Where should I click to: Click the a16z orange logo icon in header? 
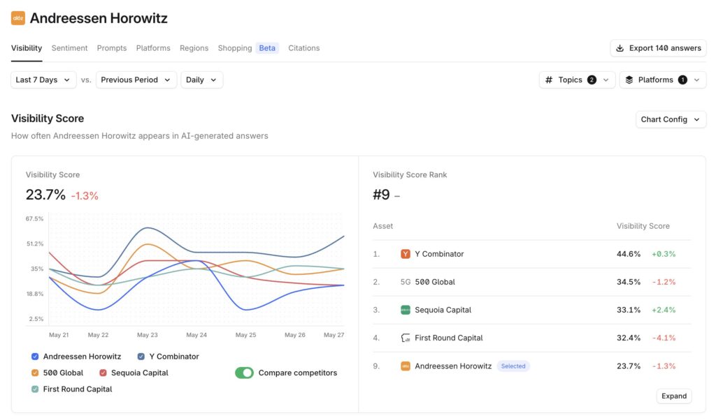coord(17,18)
